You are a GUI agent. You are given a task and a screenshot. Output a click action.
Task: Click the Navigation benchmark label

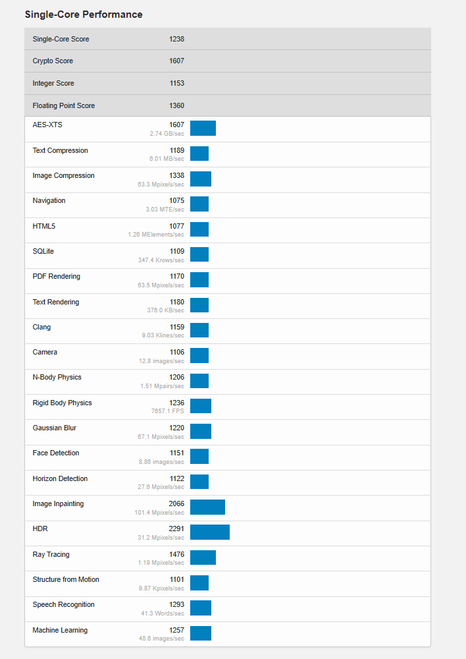click(x=49, y=201)
